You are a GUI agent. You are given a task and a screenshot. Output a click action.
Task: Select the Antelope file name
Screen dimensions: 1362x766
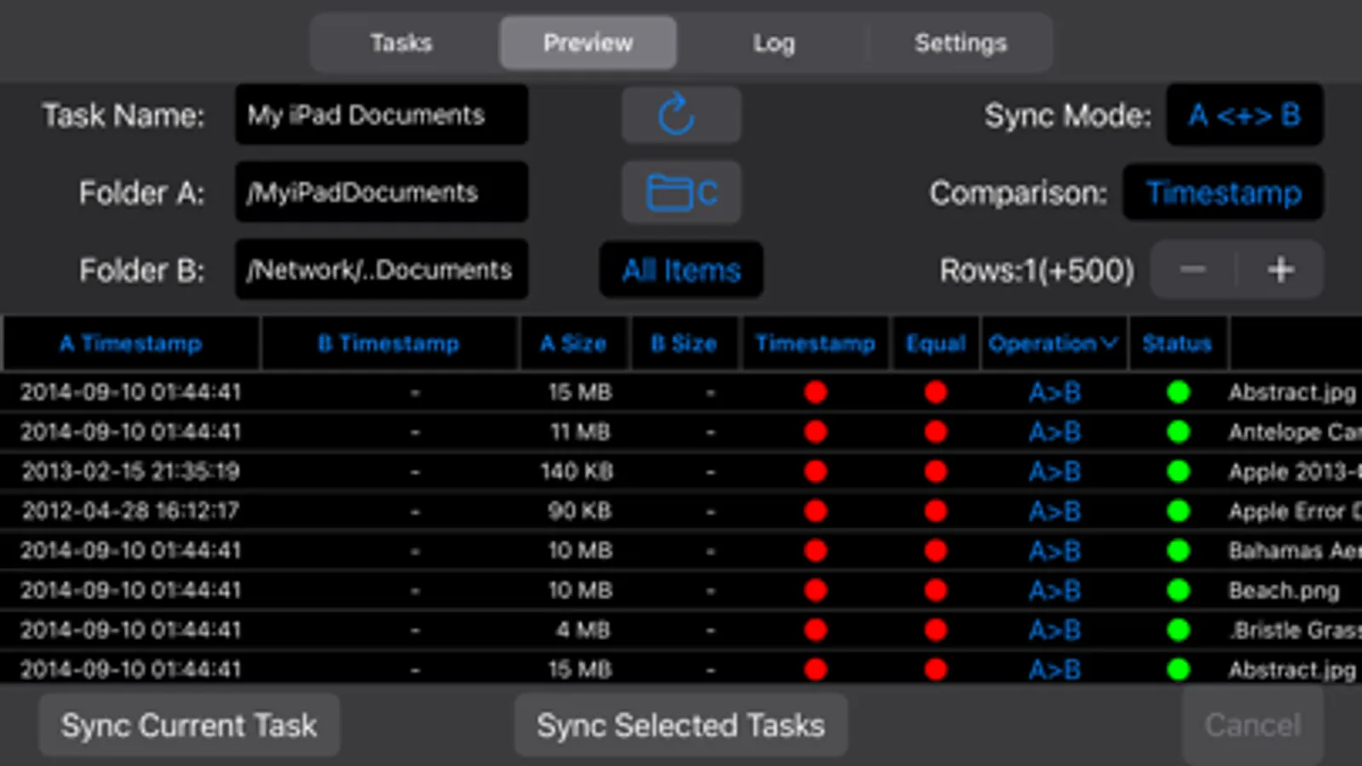click(1295, 432)
